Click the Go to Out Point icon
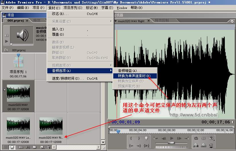Screen dimensions: 236x151 (139, 146)
